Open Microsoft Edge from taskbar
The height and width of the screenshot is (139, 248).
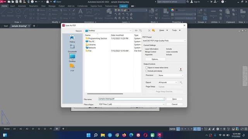tap(131, 135)
